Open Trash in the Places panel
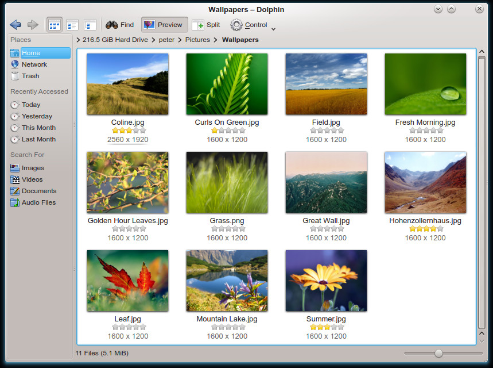The height and width of the screenshot is (368, 493). tap(30, 76)
